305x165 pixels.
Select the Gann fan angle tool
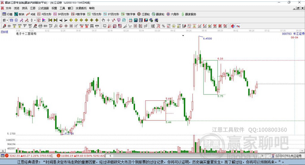[x=110, y=26]
